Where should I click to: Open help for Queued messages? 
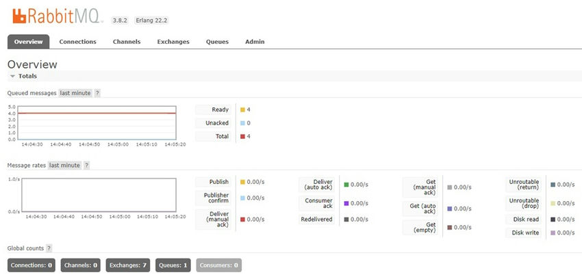coord(97,93)
